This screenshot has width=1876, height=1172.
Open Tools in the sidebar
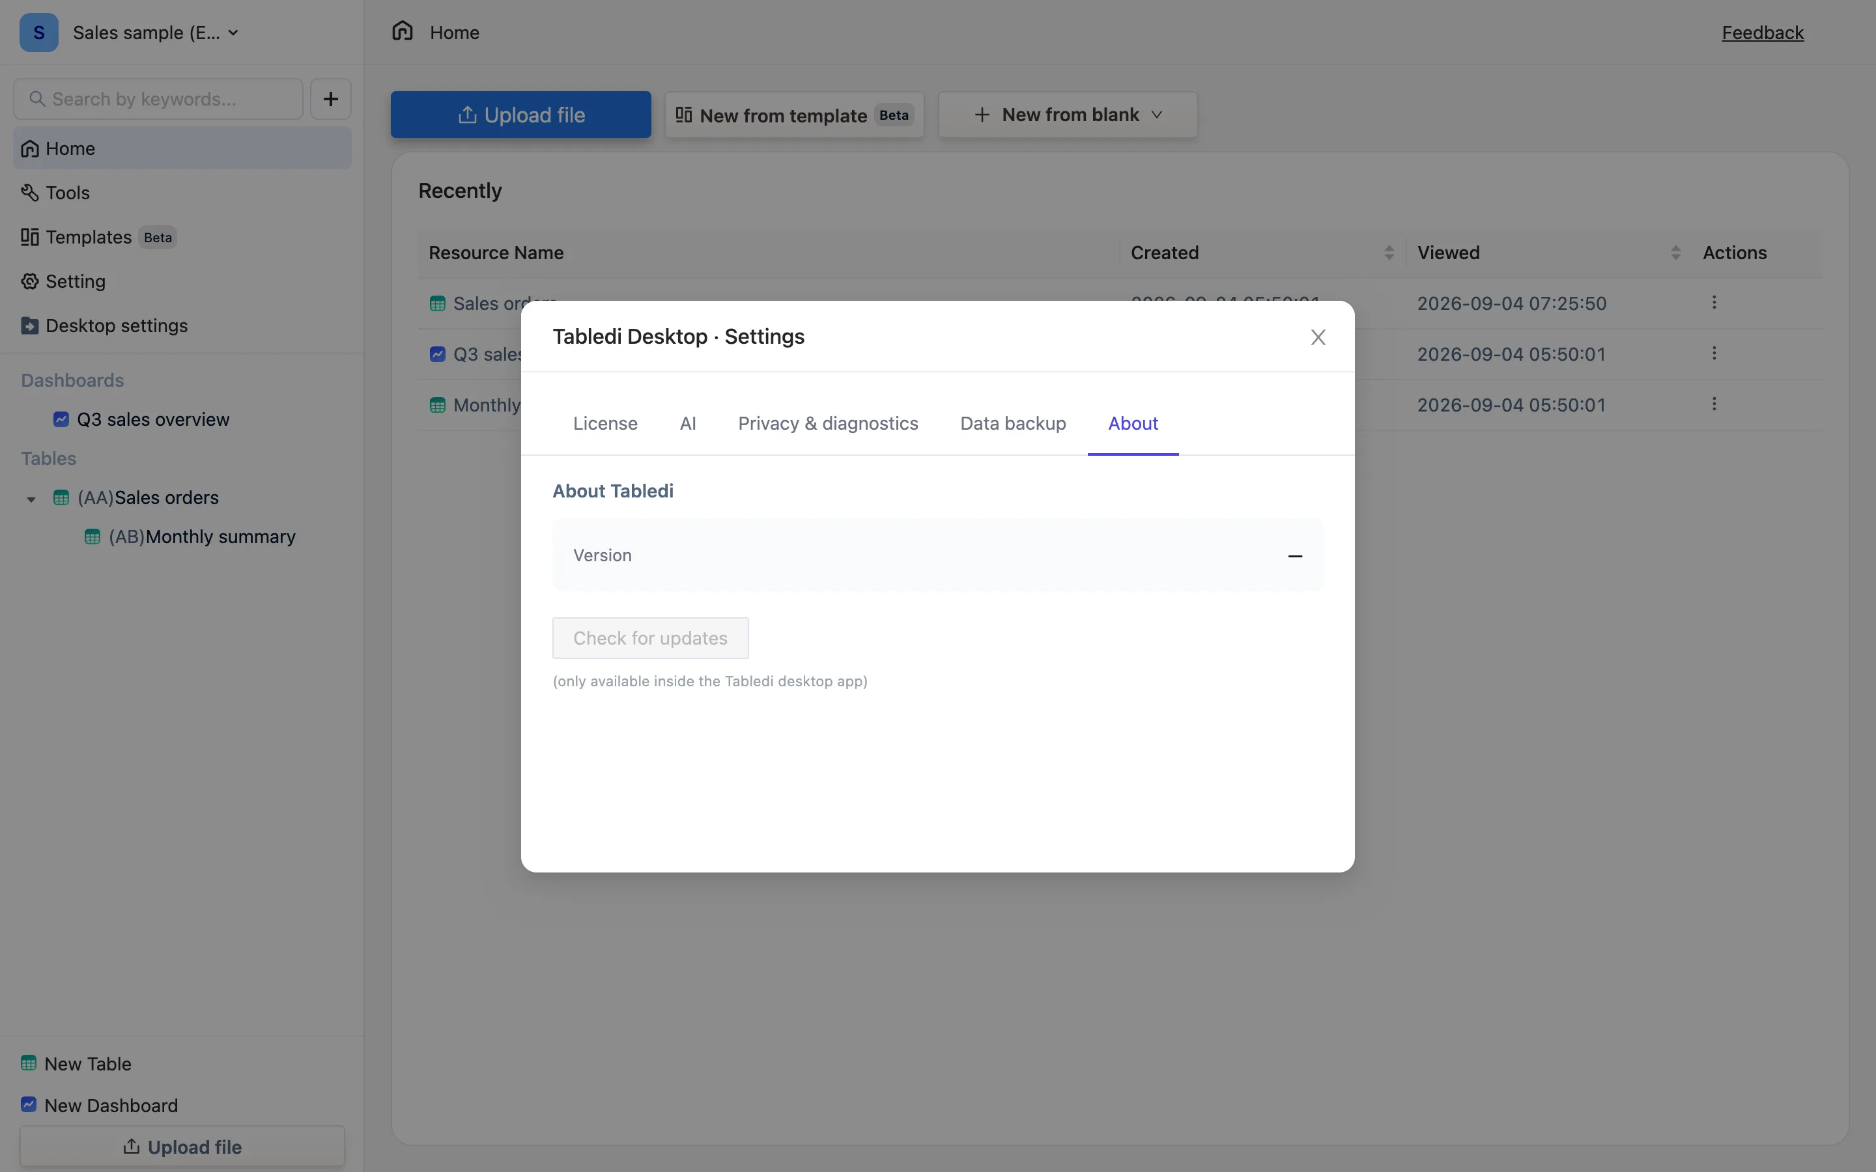182,192
